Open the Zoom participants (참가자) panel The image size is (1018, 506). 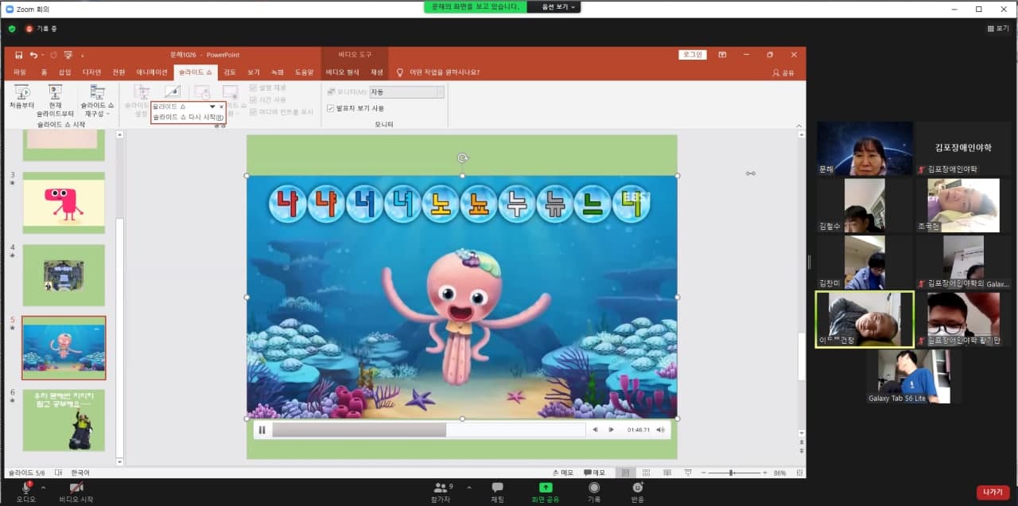[441, 492]
